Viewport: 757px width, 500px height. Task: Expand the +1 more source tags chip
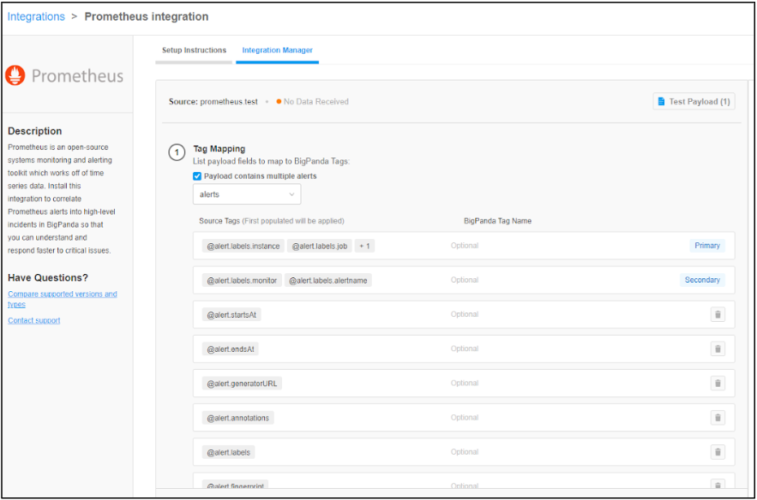(x=364, y=246)
